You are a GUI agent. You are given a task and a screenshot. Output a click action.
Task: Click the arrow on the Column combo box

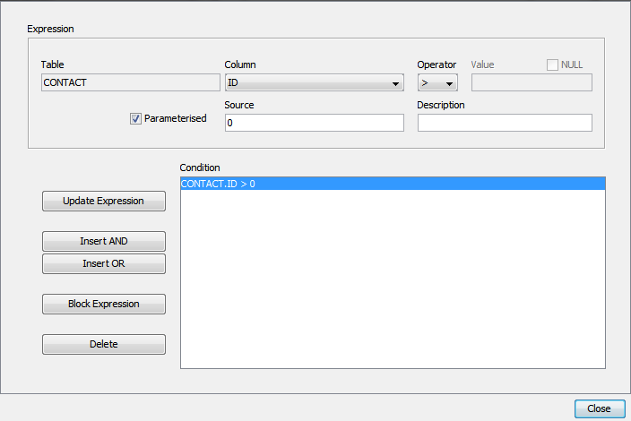(395, 84)
